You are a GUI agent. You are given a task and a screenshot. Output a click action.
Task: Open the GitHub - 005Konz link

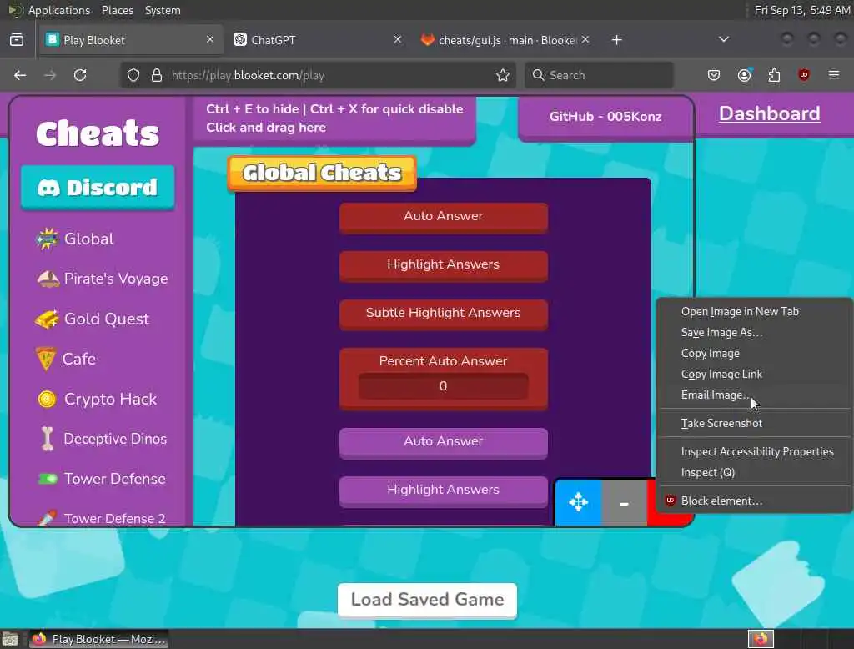coord(605,117)
